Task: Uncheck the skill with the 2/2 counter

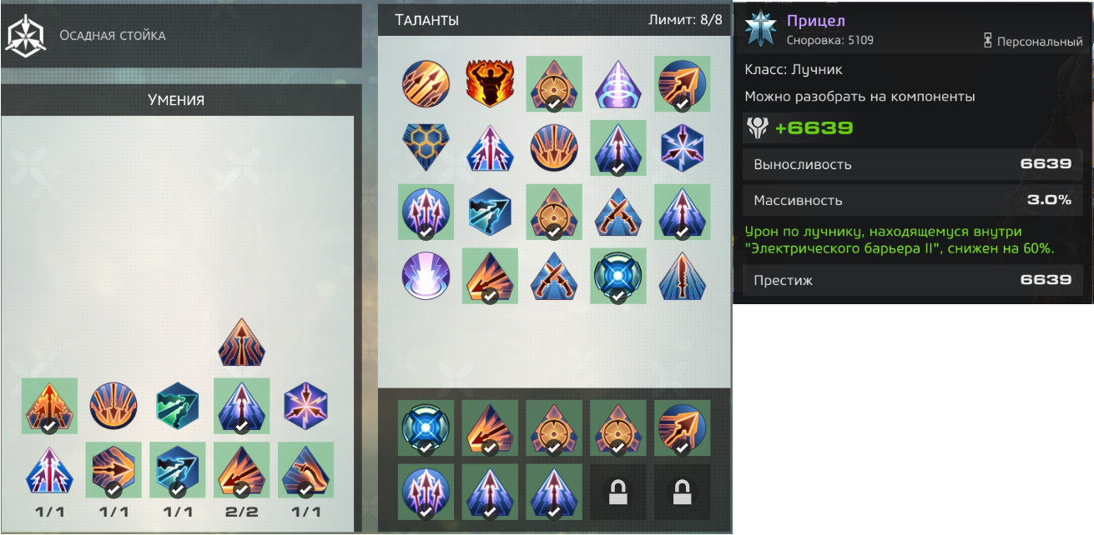Action: click(x=241, y=470)
